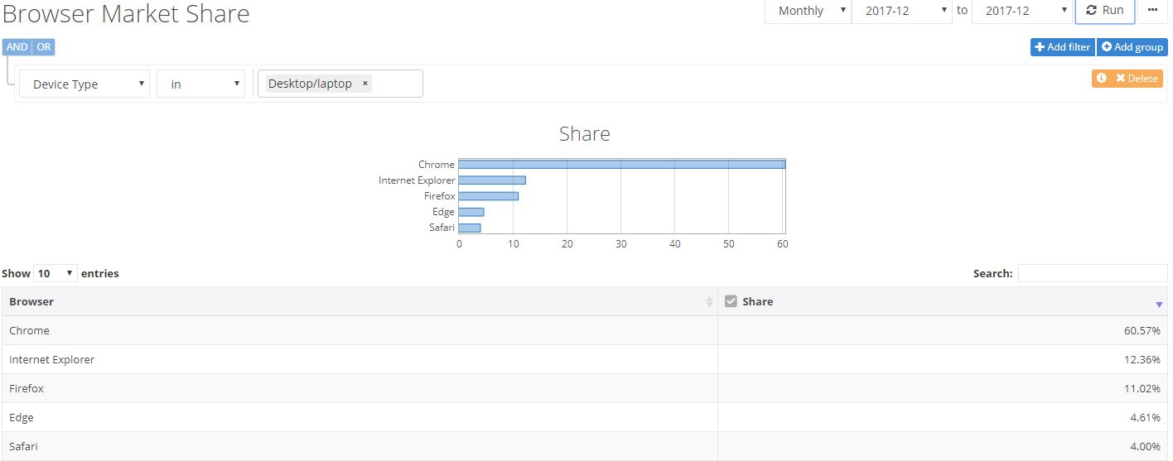Expand the Device Type field dropdown
This screenshot has height=461, width=1173.
(84, 84)
